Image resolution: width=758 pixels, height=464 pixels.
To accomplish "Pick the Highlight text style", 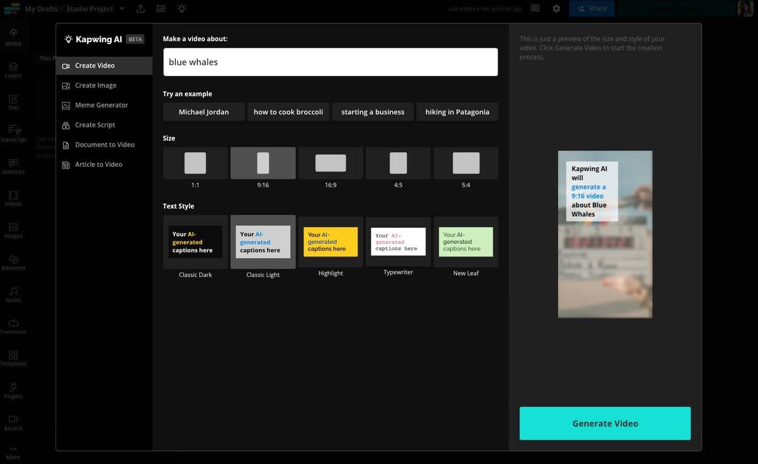I will tap(330, 242).
